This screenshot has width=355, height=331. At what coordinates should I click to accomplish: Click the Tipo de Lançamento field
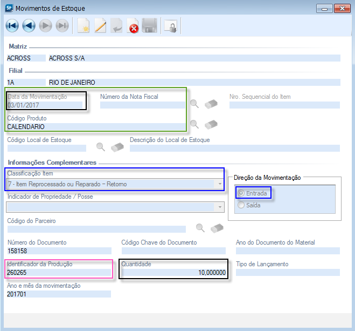coord(288,273)
